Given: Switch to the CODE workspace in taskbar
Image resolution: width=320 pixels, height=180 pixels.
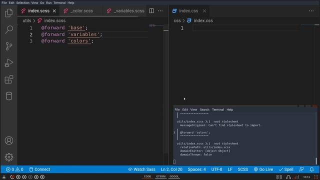Looking at the screenshot, I should (147, 176).
